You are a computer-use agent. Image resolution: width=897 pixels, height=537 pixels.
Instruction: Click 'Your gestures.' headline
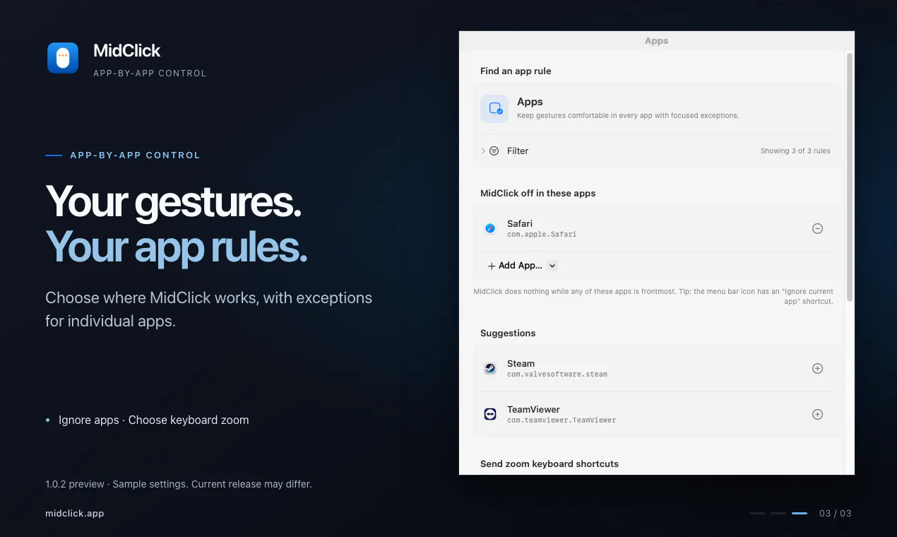[x=174, y=201]
